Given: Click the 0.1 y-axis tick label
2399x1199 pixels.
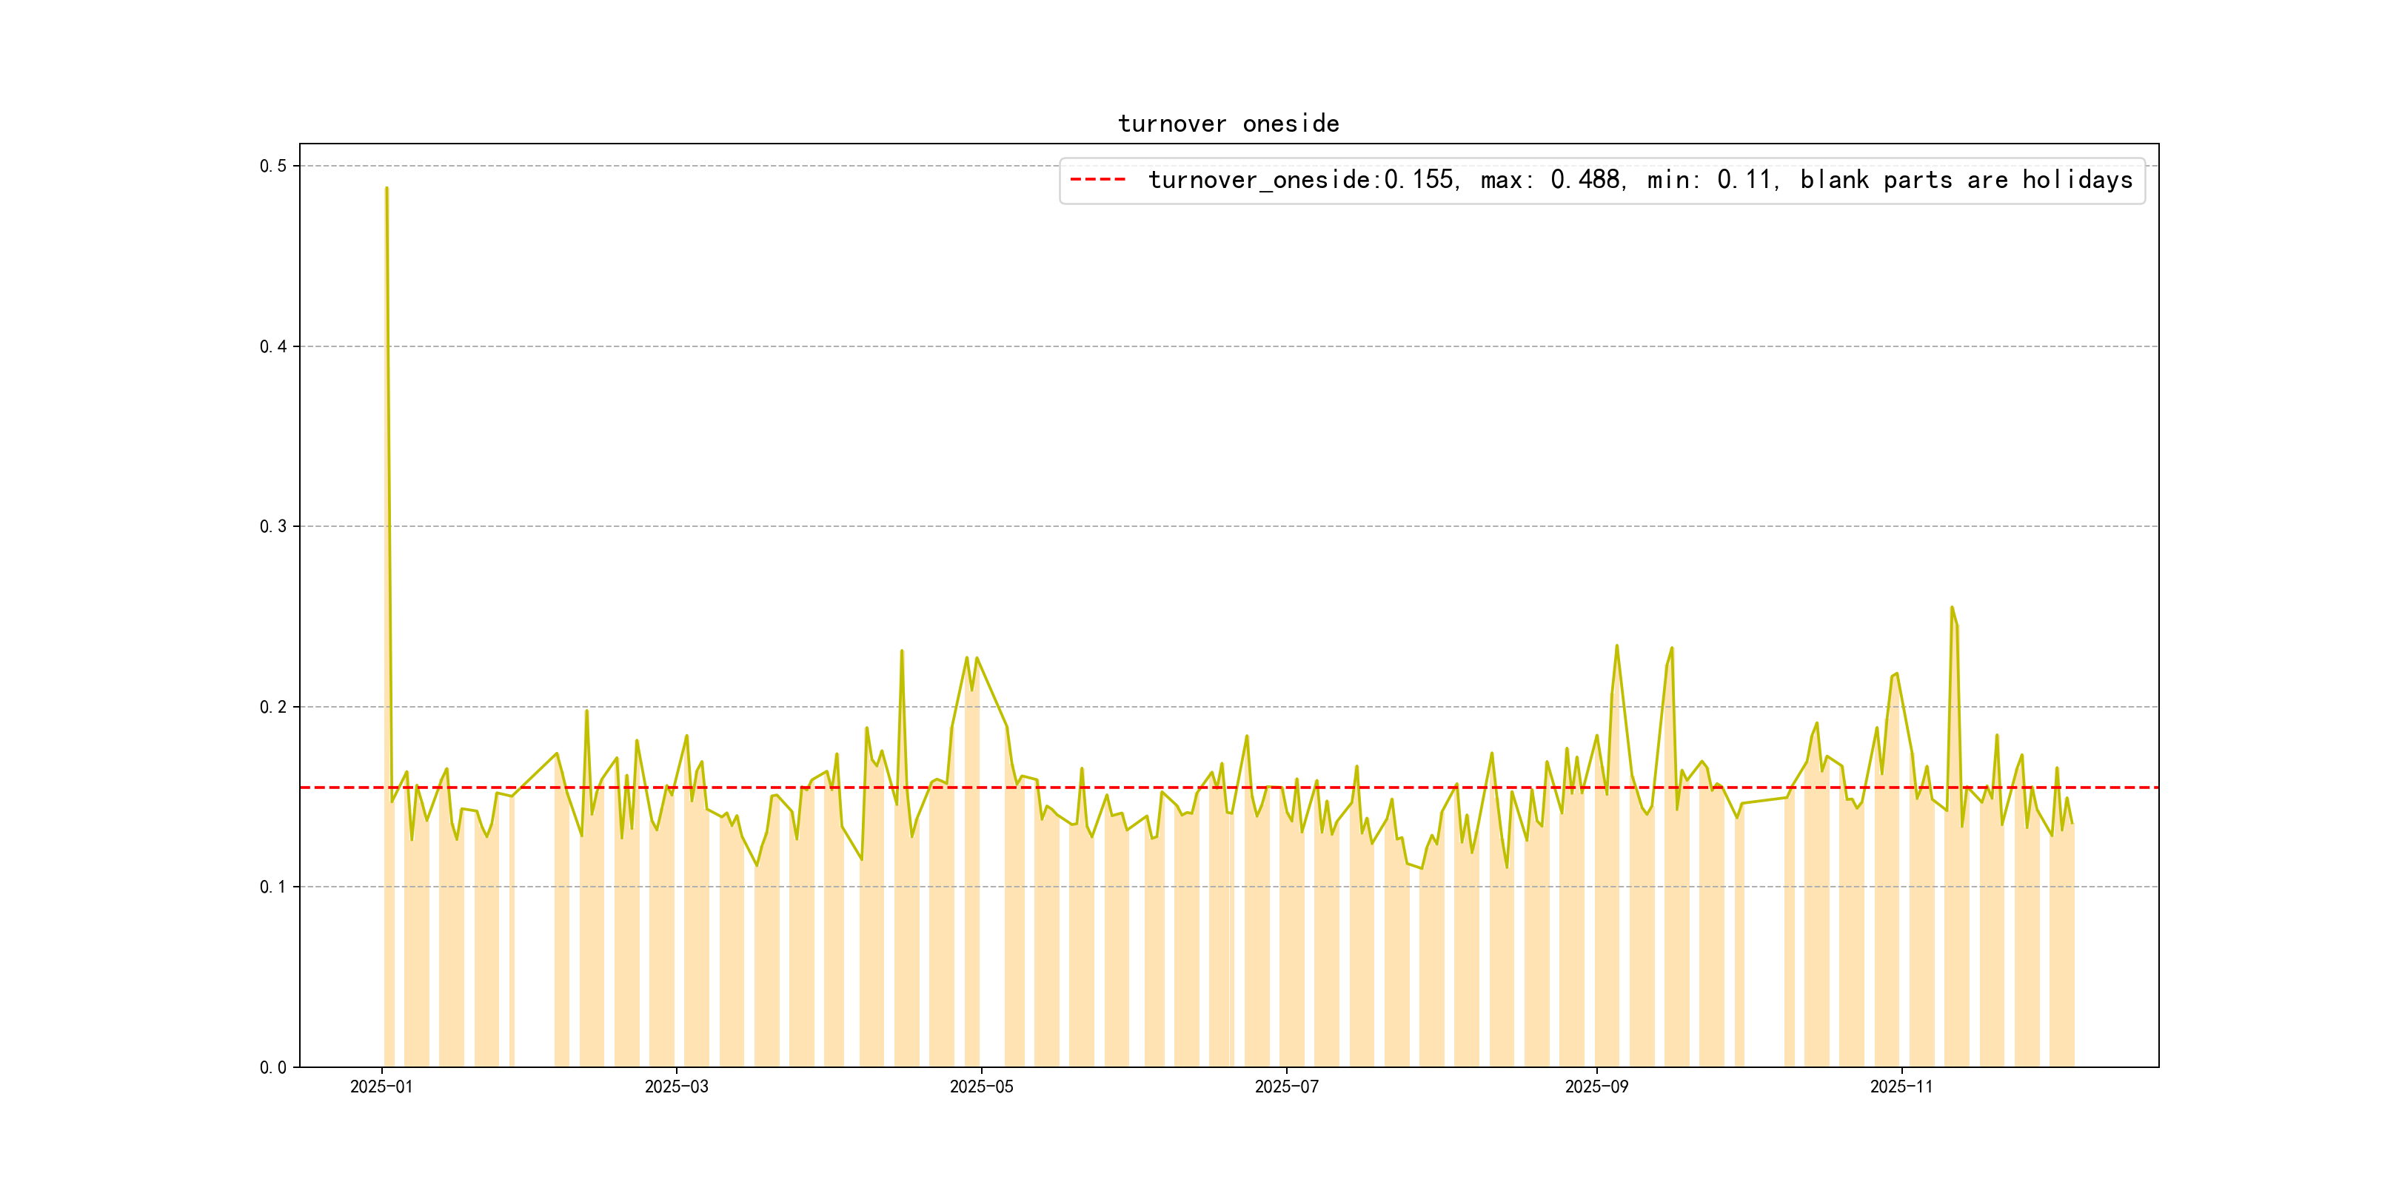Looking at the screenshot, I should [272, 887].
